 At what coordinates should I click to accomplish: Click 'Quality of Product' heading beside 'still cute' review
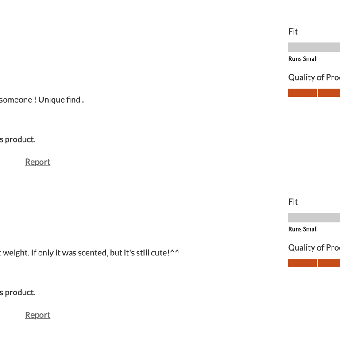click(314, 248)
